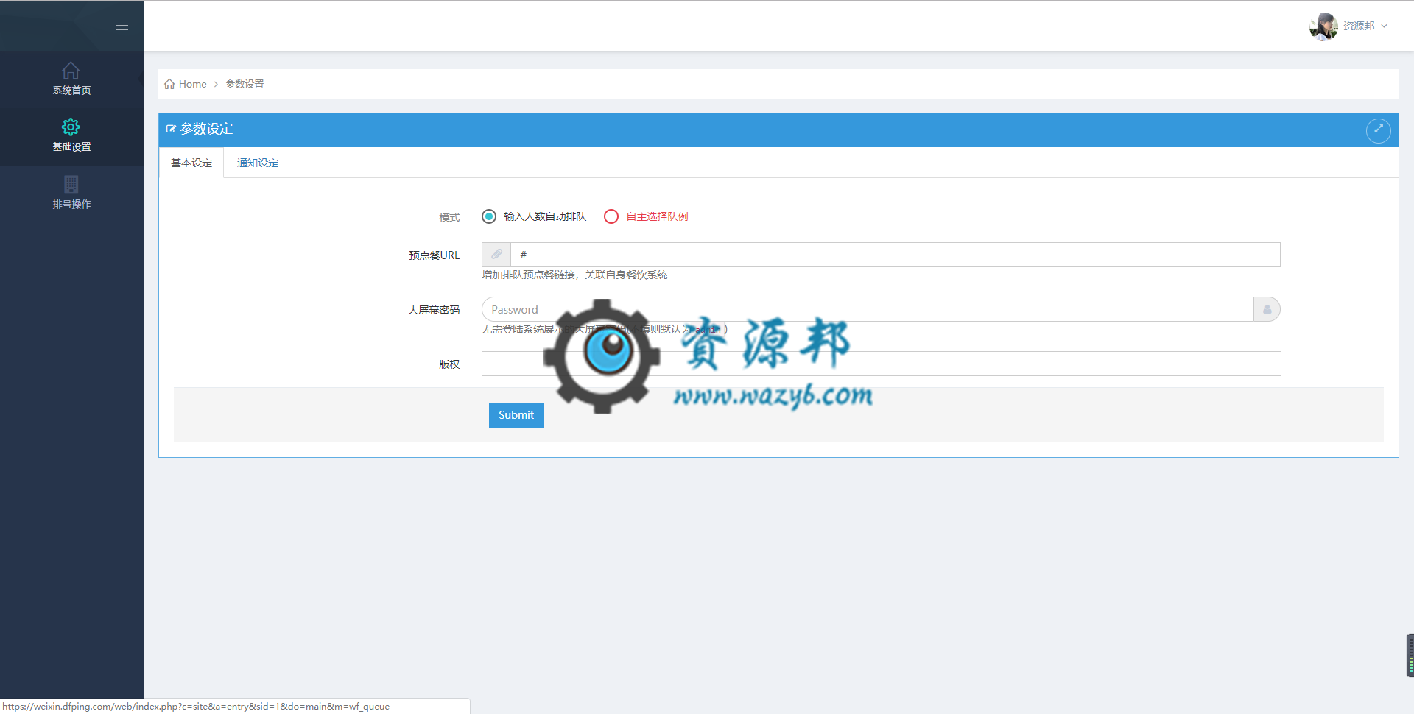Click the paperclip icon beside 预点餐URL

496,255
